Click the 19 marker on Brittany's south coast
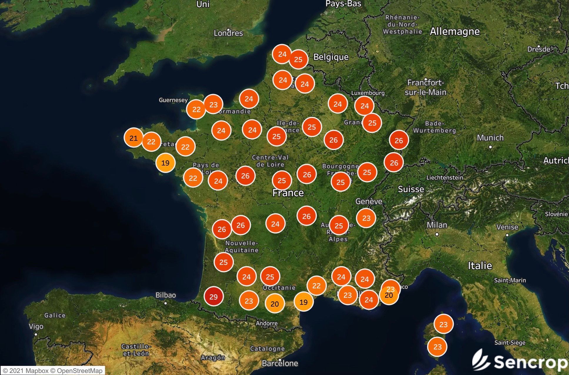Image resolution: width=569 pixels, height=375 pixels. (165, 163)
